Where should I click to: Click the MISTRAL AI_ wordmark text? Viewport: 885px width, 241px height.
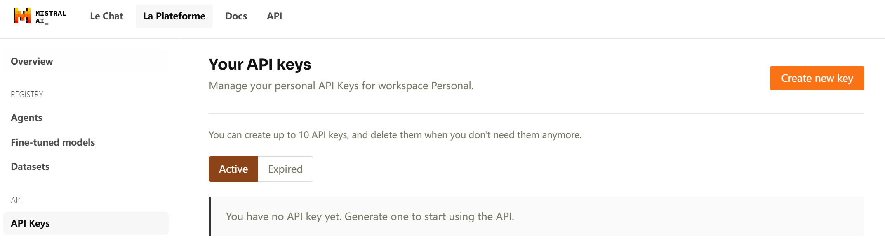[51, 17]
